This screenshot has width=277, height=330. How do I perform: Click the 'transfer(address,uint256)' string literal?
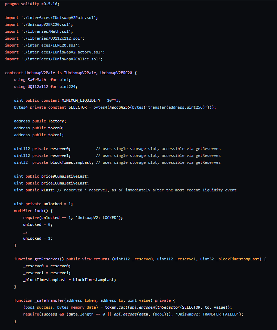click(177, 107)
